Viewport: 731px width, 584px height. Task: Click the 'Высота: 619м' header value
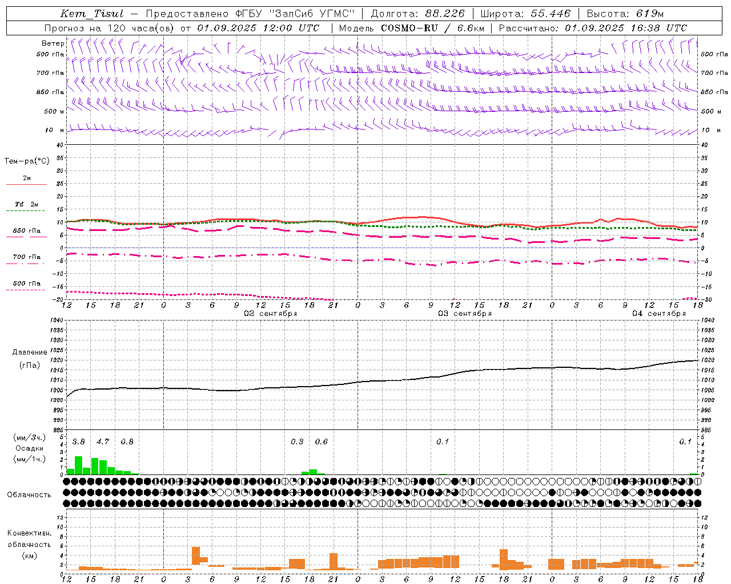point(625,14)
